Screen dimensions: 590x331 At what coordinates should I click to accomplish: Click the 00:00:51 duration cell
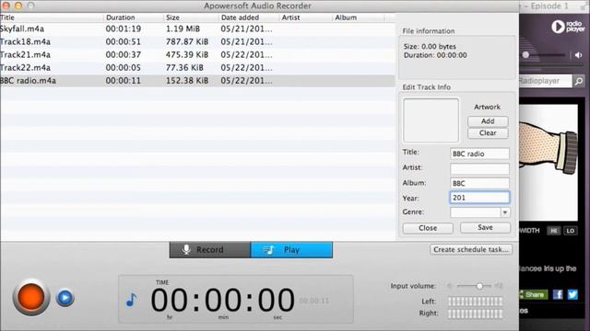[x=123, y=41]
